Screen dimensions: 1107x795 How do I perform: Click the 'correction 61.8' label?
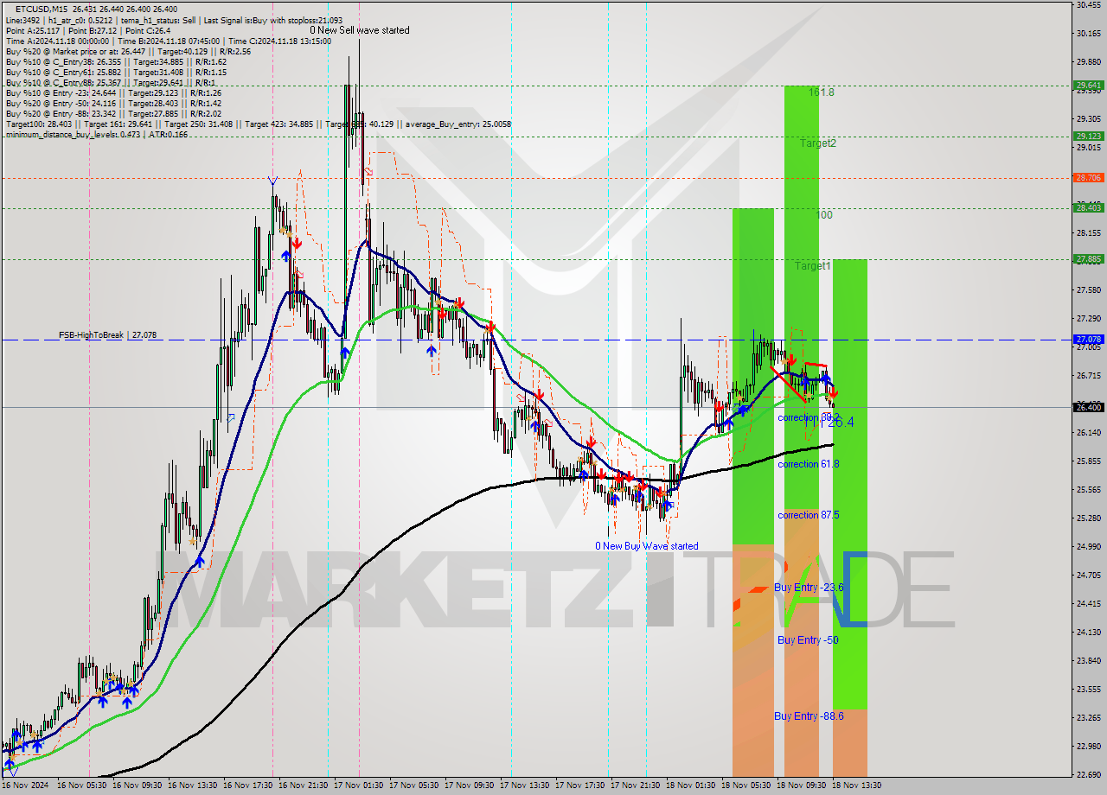click(x=809, y=464)
